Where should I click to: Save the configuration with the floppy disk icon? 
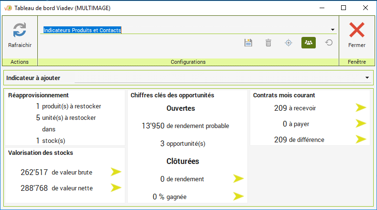pyautogui.click(x=248, y=43)
